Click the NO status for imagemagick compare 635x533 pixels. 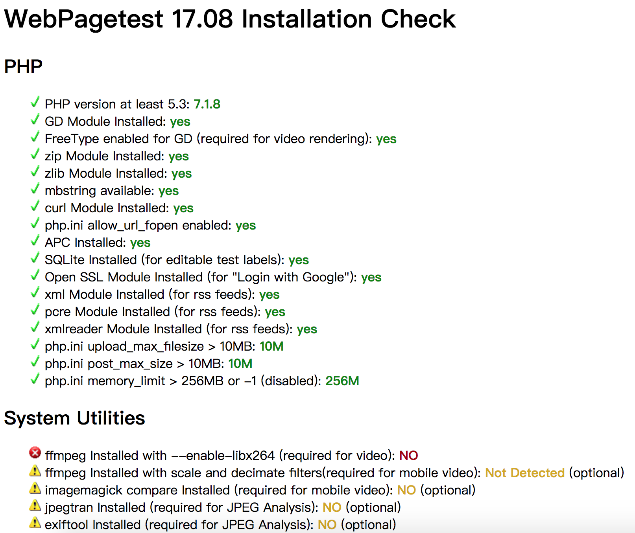406,490
